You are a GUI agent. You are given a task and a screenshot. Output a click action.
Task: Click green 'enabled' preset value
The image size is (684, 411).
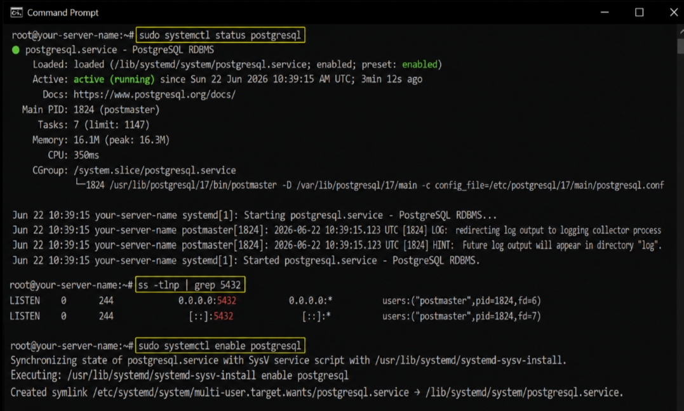(420, 65)
